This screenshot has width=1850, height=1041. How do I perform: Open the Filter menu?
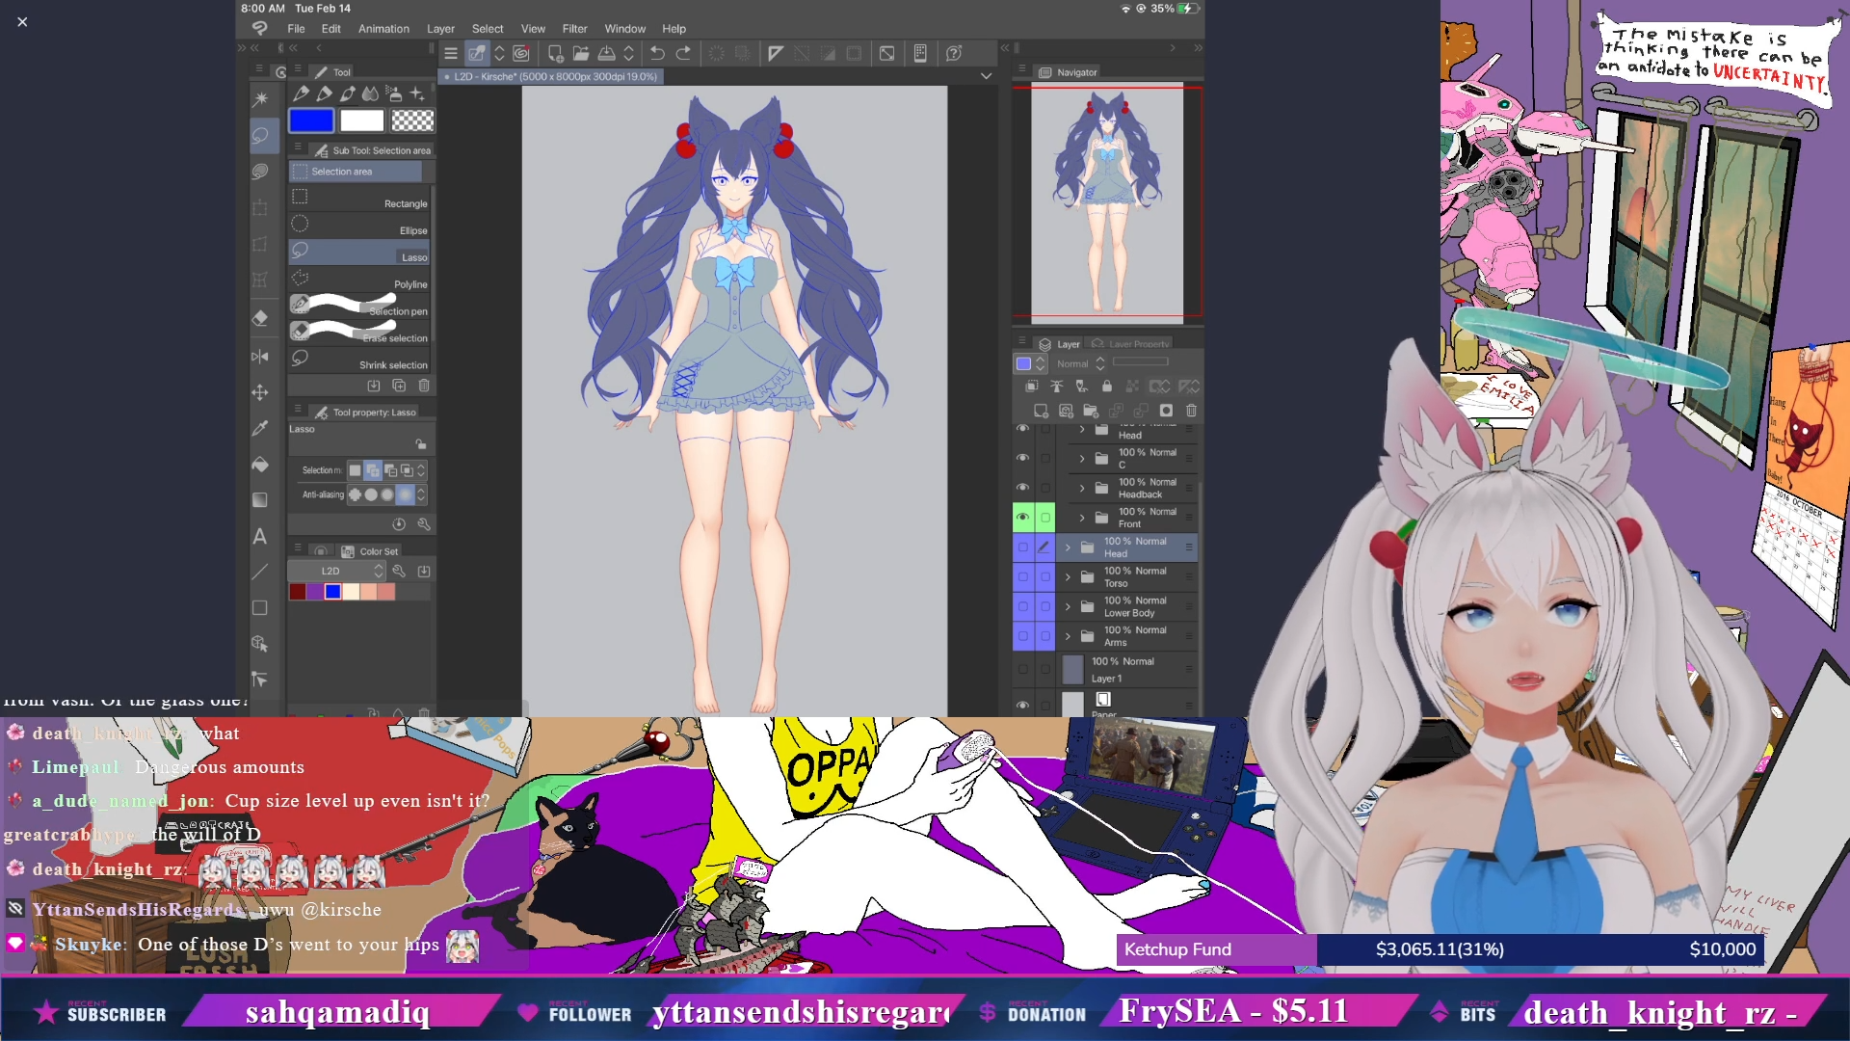(574, 29)
